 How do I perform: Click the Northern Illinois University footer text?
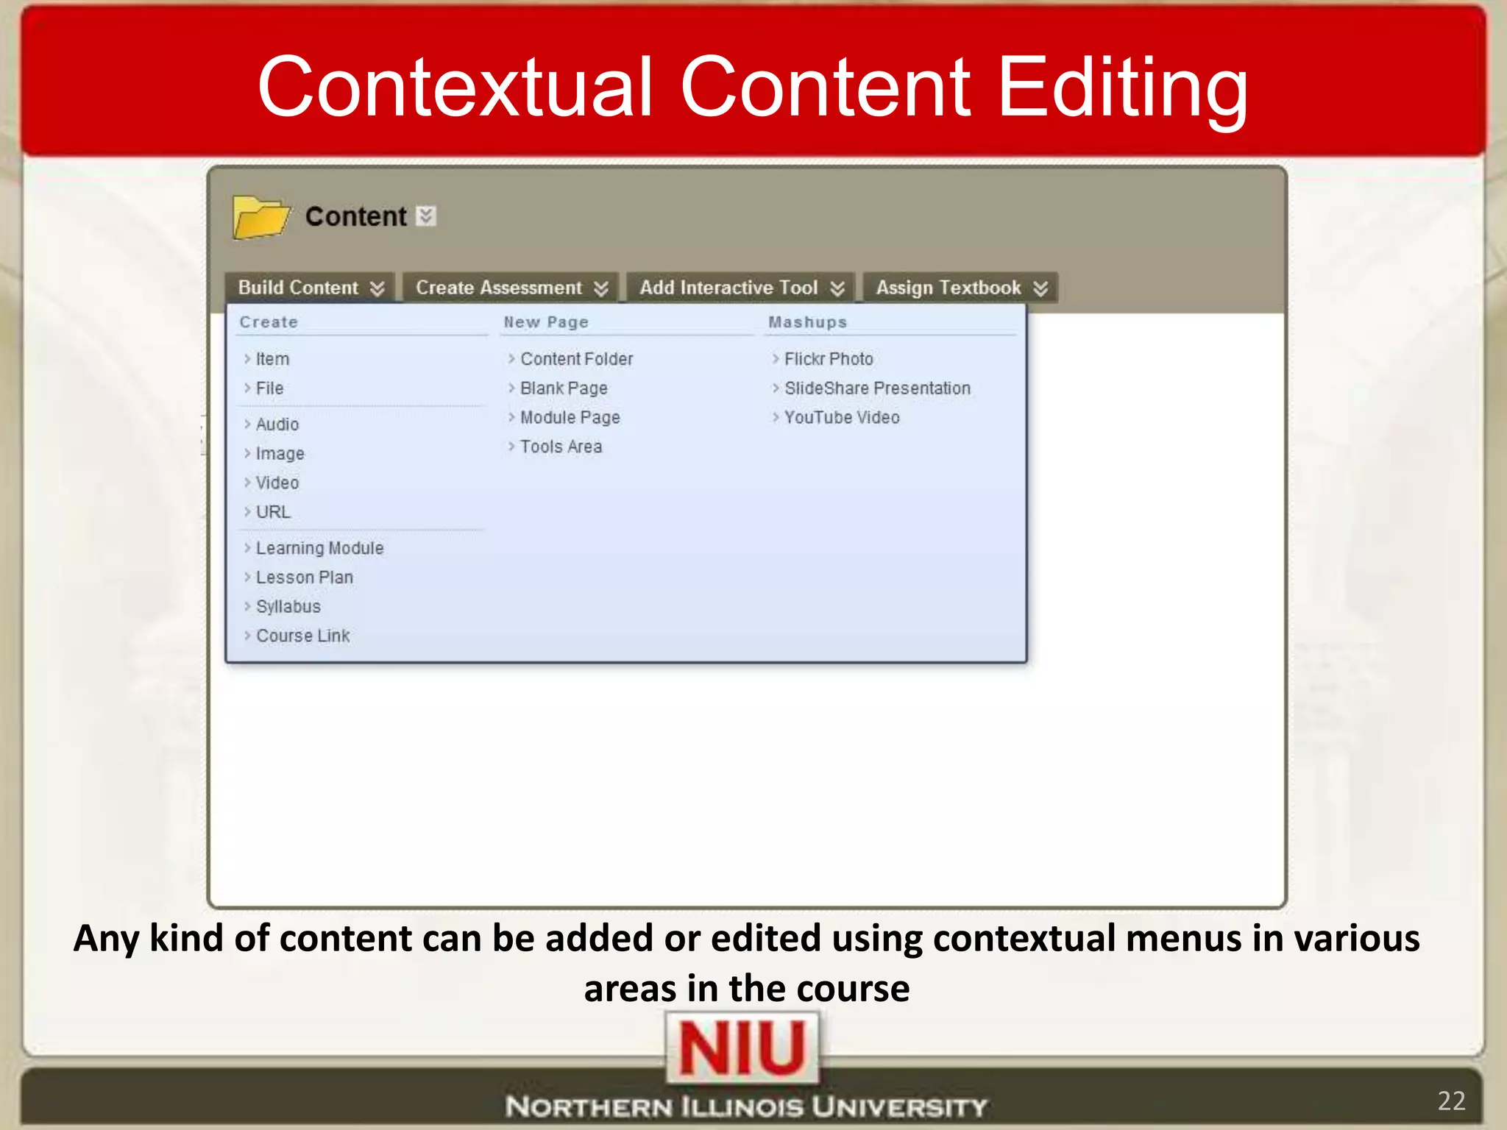point(746,1106)
